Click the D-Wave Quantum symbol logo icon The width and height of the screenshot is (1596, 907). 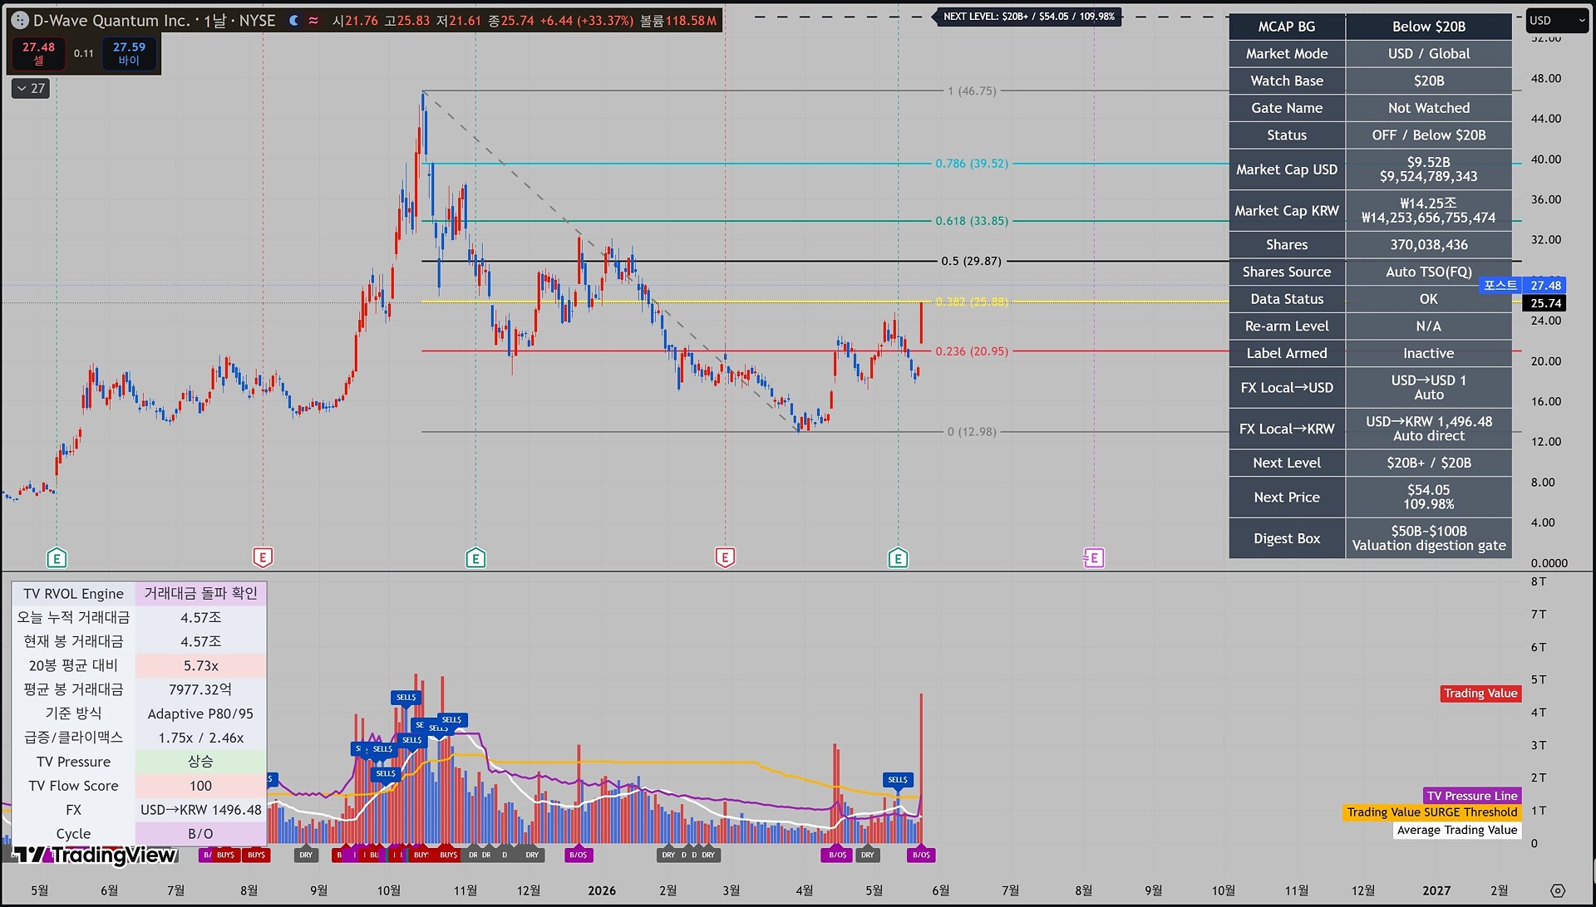point(20,21)
